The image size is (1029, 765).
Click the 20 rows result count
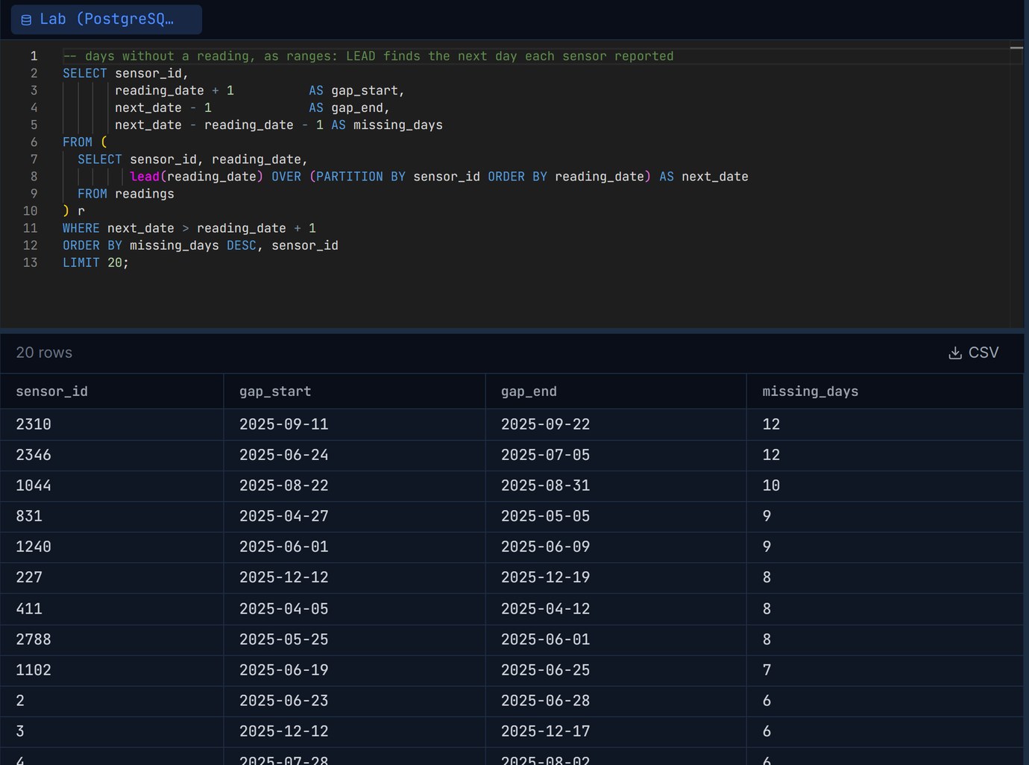pos(44,353)
